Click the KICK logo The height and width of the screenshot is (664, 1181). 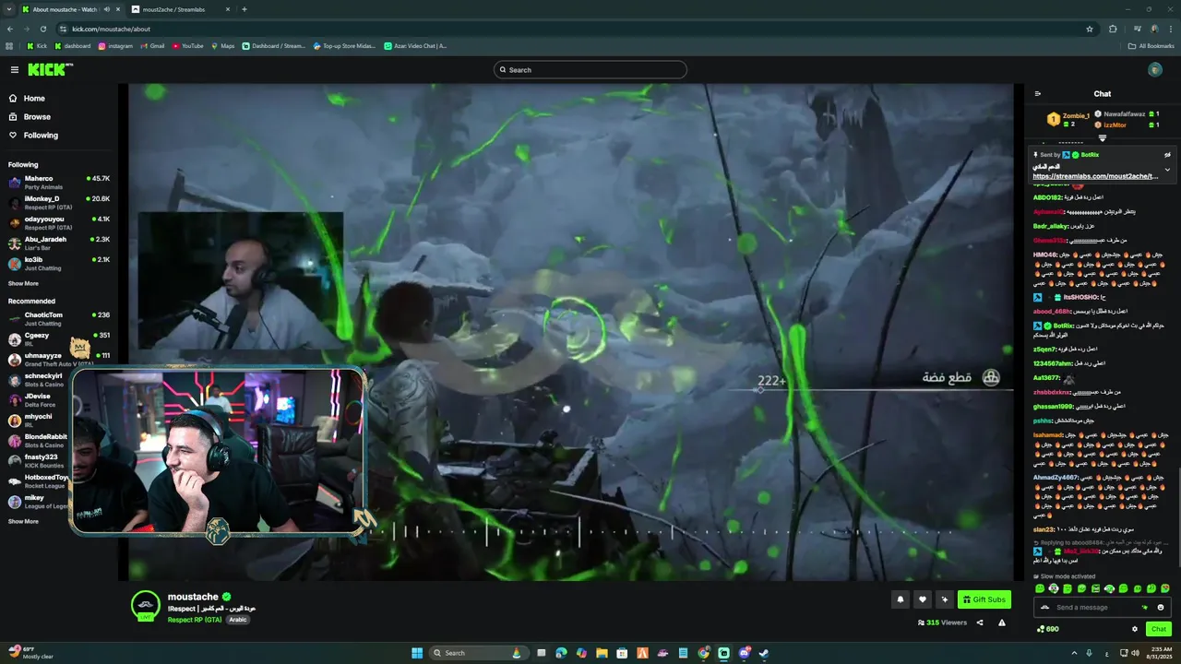tap(48, 70)
